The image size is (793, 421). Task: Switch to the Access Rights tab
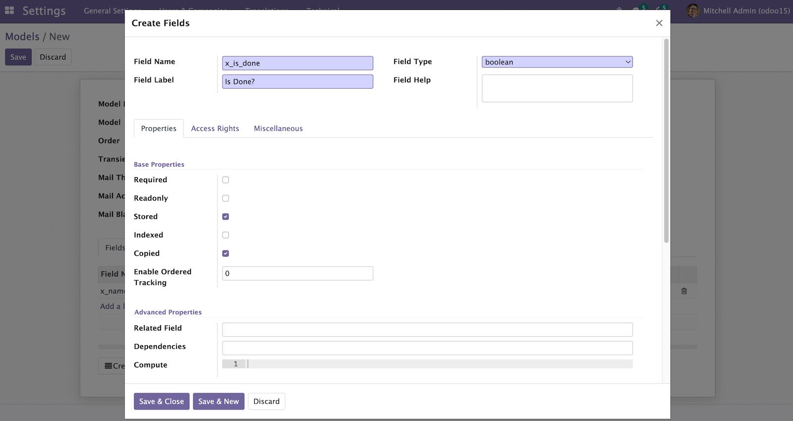click(x=215, y=128)
